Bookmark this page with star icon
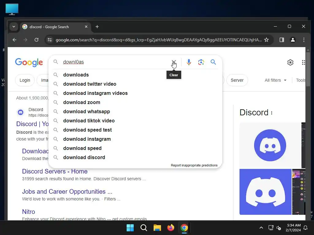This screenshot has width=314, height=235. pos(266,40)
